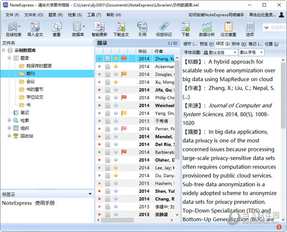Open the 在线检索 dropdown arrow

coord(19,26)
